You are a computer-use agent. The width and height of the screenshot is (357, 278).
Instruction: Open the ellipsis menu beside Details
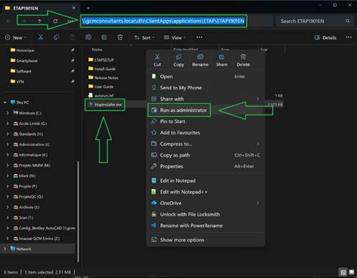pyautogui.click(x=349, y=37)
